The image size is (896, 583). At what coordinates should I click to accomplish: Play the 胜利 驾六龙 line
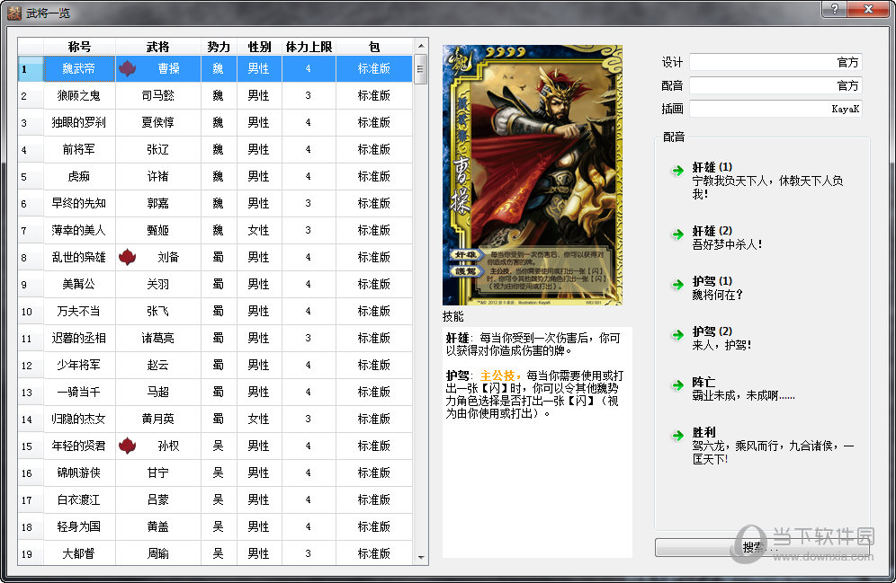773,446
